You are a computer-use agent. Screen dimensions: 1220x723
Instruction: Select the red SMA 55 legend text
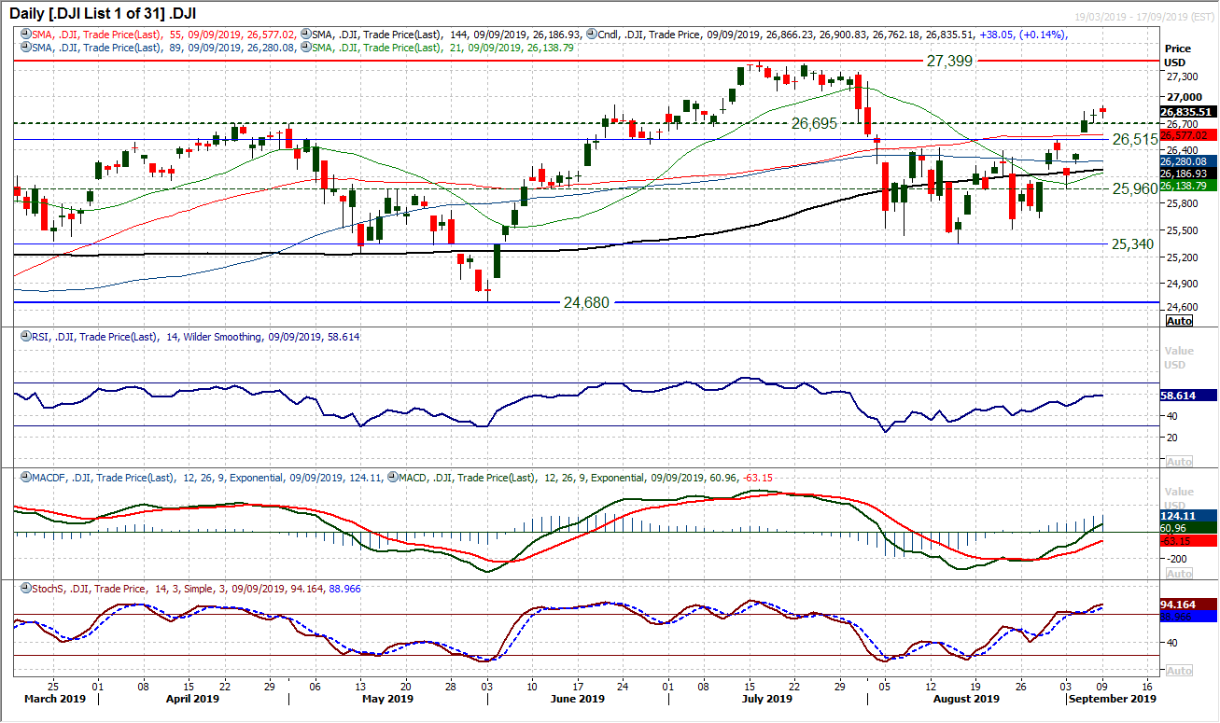coord(166,35)
